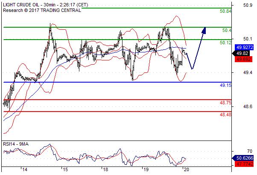Click the RSI14 - 9MA indicator label

point(16,144)
